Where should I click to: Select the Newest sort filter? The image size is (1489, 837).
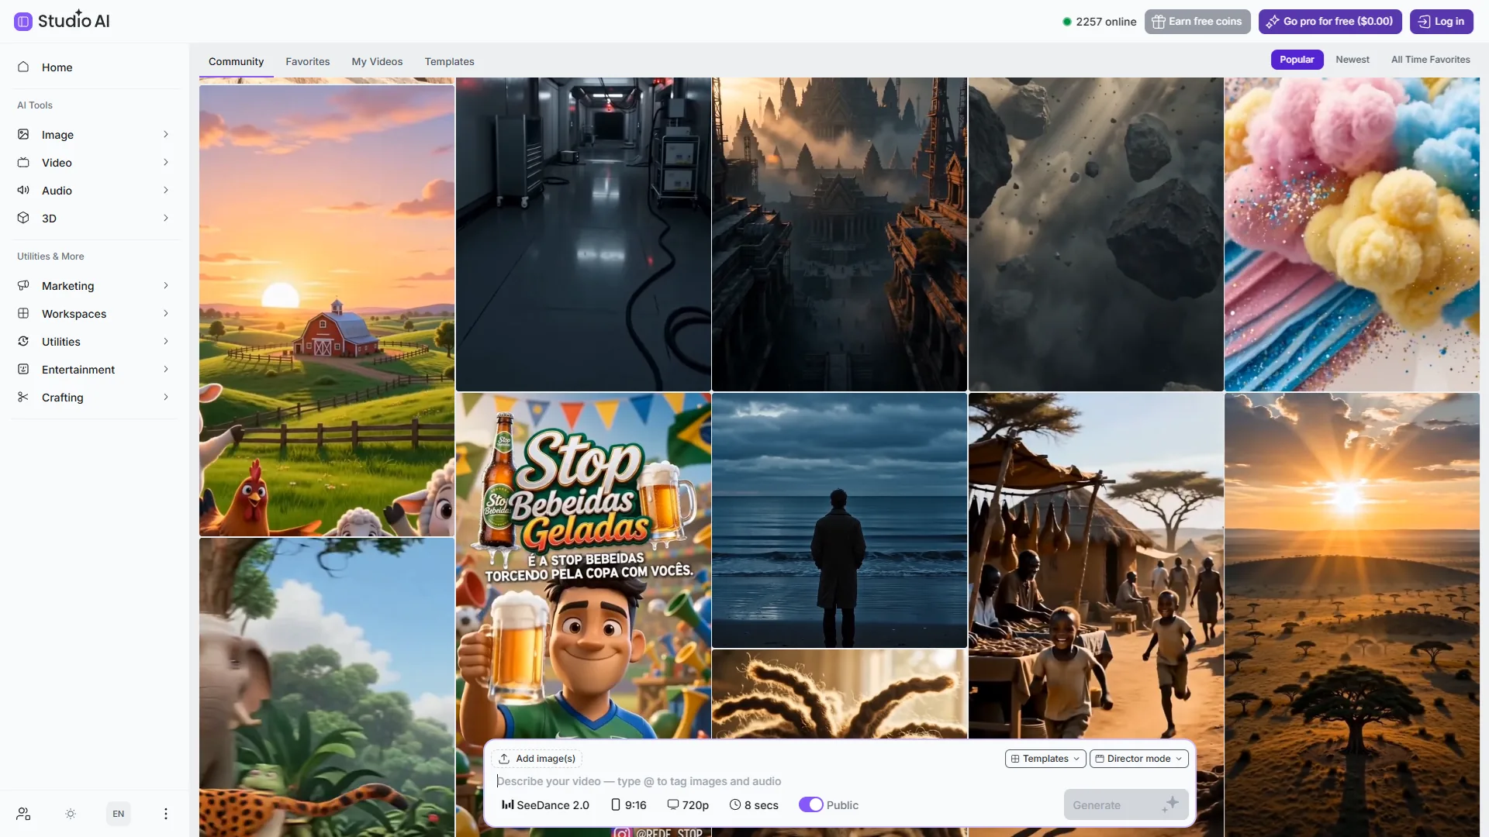[x=1353, y=60]
